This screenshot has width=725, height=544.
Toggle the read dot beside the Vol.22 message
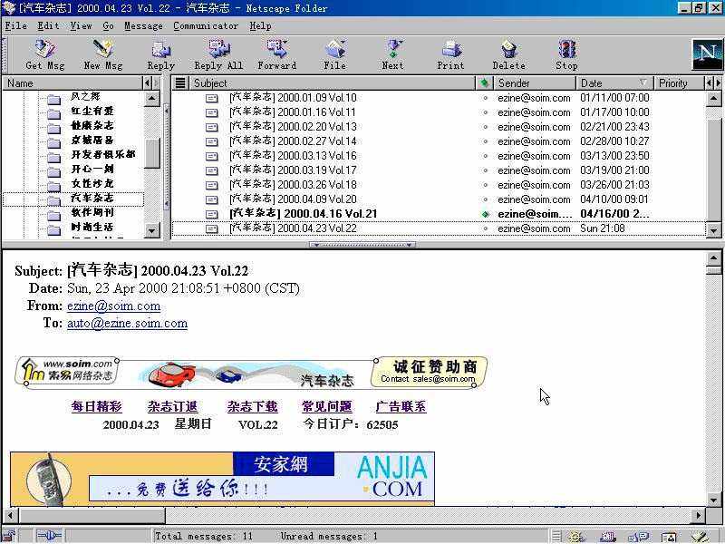[x=486, y=228]
